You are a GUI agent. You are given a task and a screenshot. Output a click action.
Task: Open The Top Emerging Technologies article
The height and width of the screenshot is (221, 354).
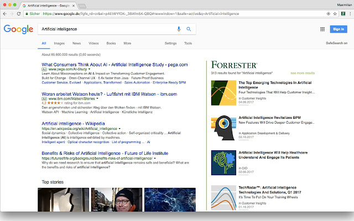pos(275,85)
